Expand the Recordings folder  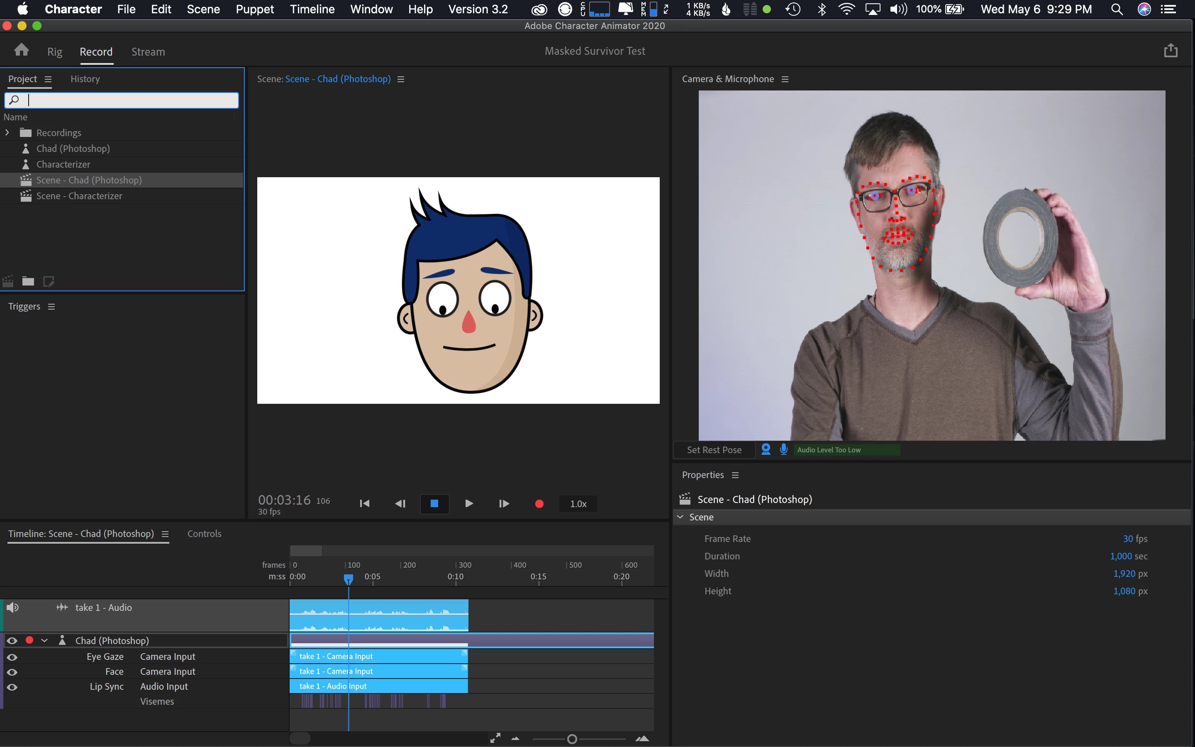7,132
